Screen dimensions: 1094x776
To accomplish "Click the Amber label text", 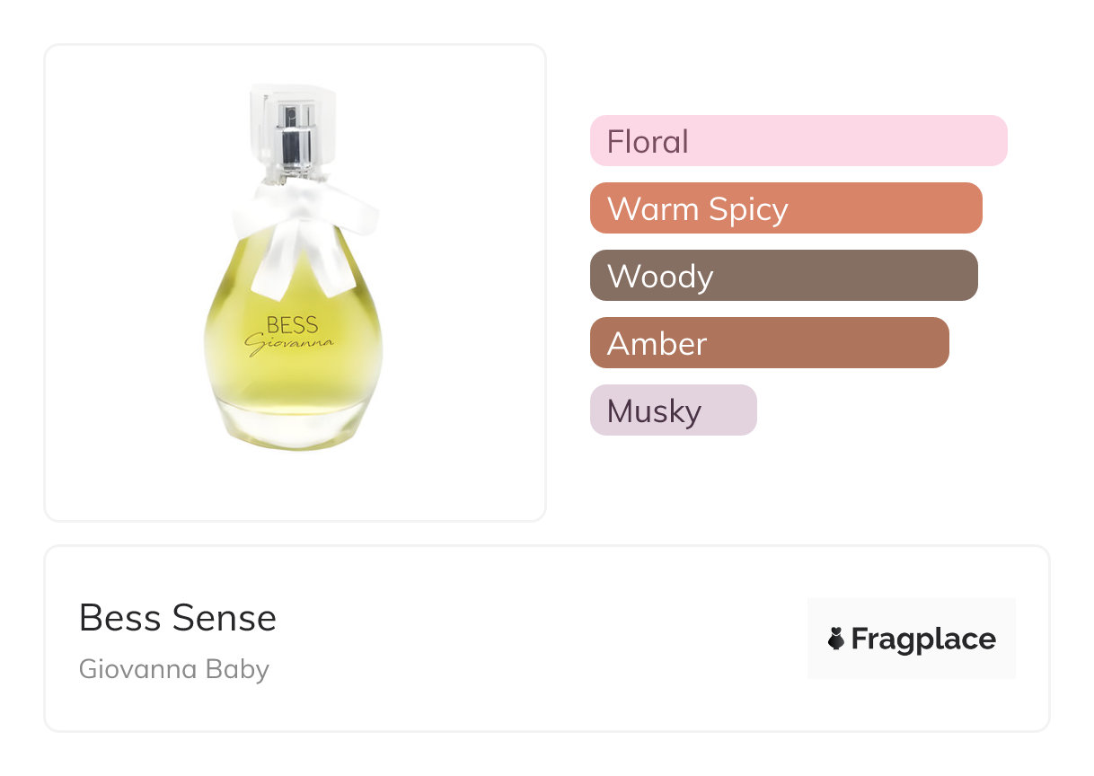I will (657, 343).
